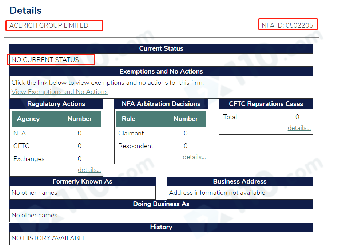Click the Regulatory Actions panel header
Image resolution: width=338 pixels, height=252 pixels.
[x=56, y=104]
